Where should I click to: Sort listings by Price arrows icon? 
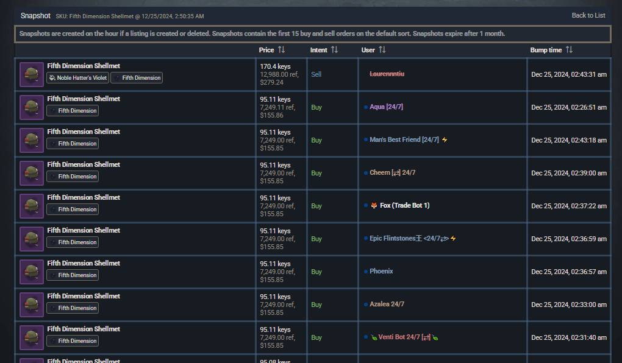(x=281, y=49)
